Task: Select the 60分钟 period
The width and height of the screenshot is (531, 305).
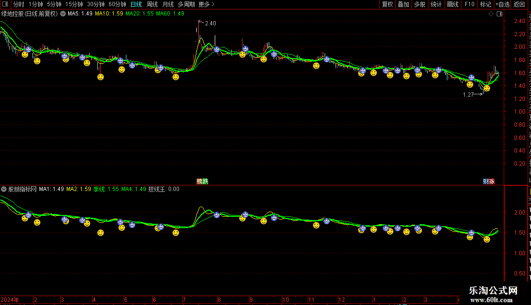Action: coord(117,4)
